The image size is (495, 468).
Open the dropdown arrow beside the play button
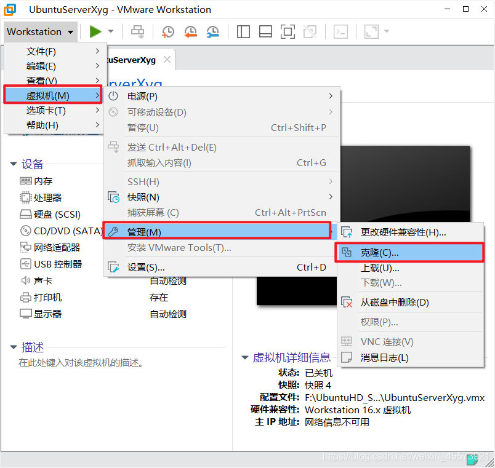coord(111,31)
